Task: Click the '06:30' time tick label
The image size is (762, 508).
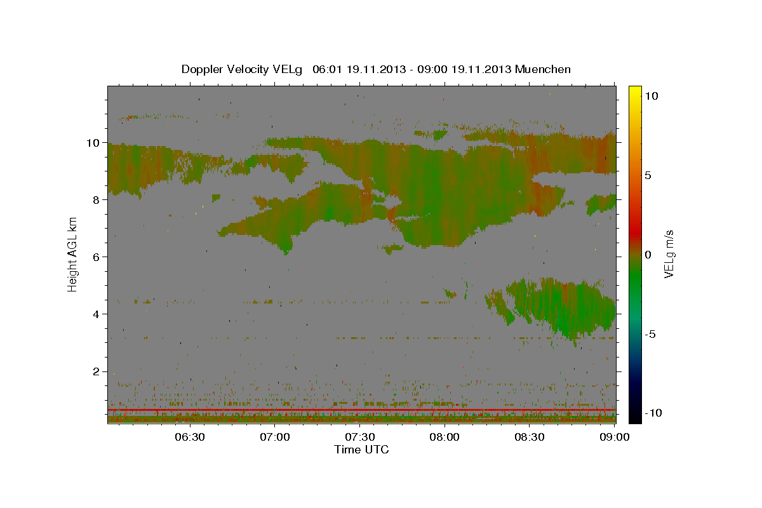Action: click(190, 437)
